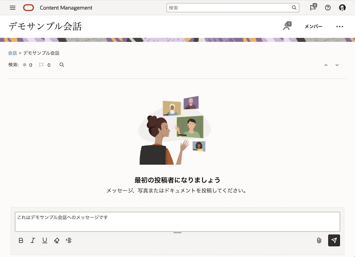Apply Underline formatting

click(44, 240)
